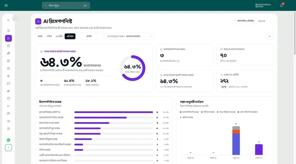Image resolution: width=296 pixels, height=164 pixels.
Task: Open the lotus flower icon in sidebar
Action: [8, 76]
